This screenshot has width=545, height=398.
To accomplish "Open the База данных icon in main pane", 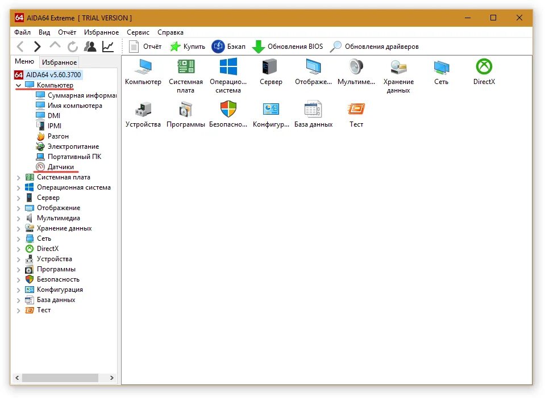I will click(314, 110).
